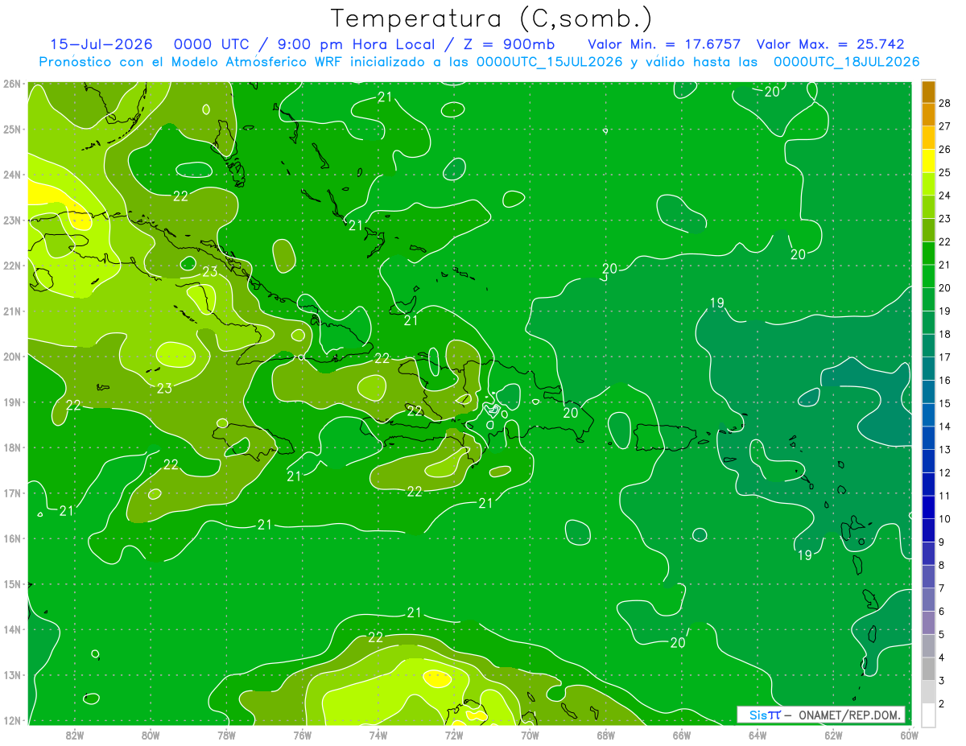The height and width of the screenshot is (746, 966).
Task: Click the legend value '18'
Action: [x=945, y=334]
